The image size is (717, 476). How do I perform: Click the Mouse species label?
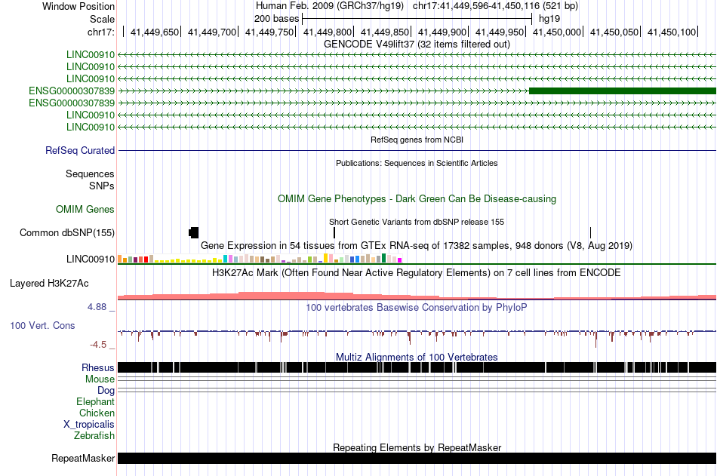click(x=100, y=379)
